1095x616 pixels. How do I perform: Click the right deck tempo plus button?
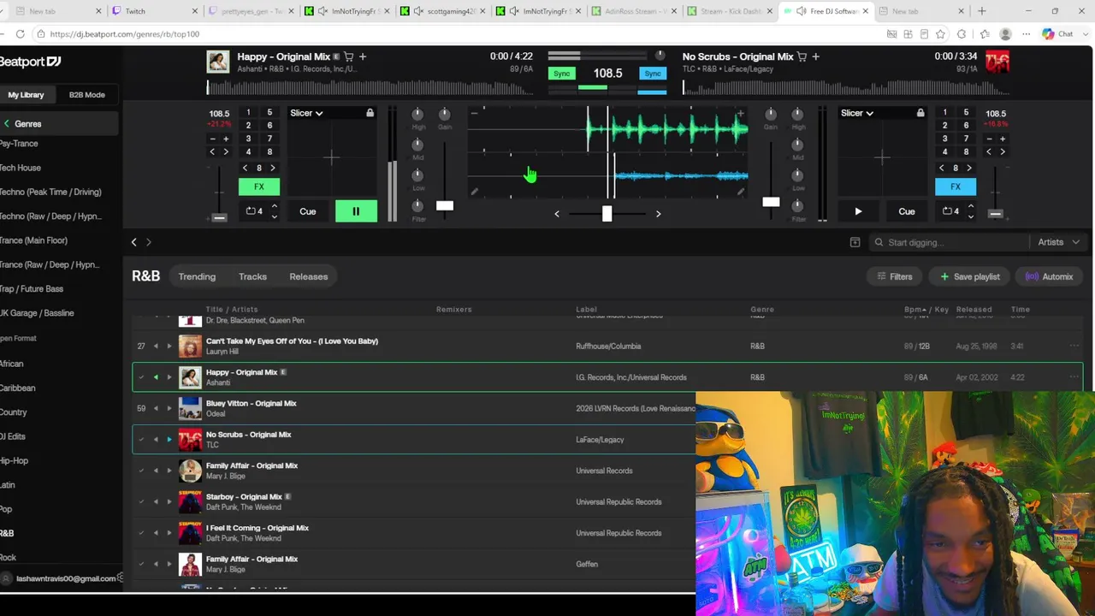pyautogui.click(x=1003, y=139)
